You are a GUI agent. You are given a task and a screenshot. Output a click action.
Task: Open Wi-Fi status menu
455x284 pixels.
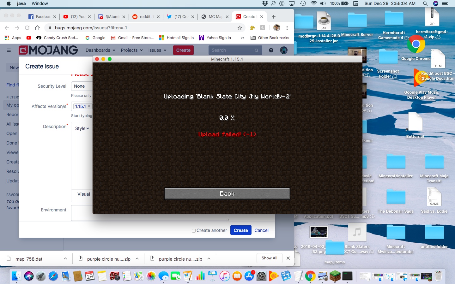tap(314, 3)
